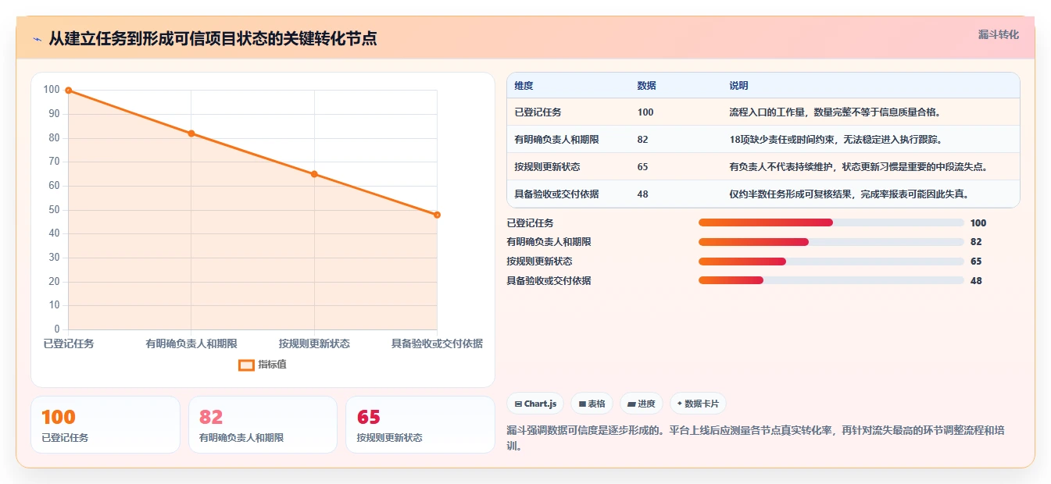
Task: Click the x-axis label 有明确负责人和期限 under the chart
Action: [x=191, y=343]
